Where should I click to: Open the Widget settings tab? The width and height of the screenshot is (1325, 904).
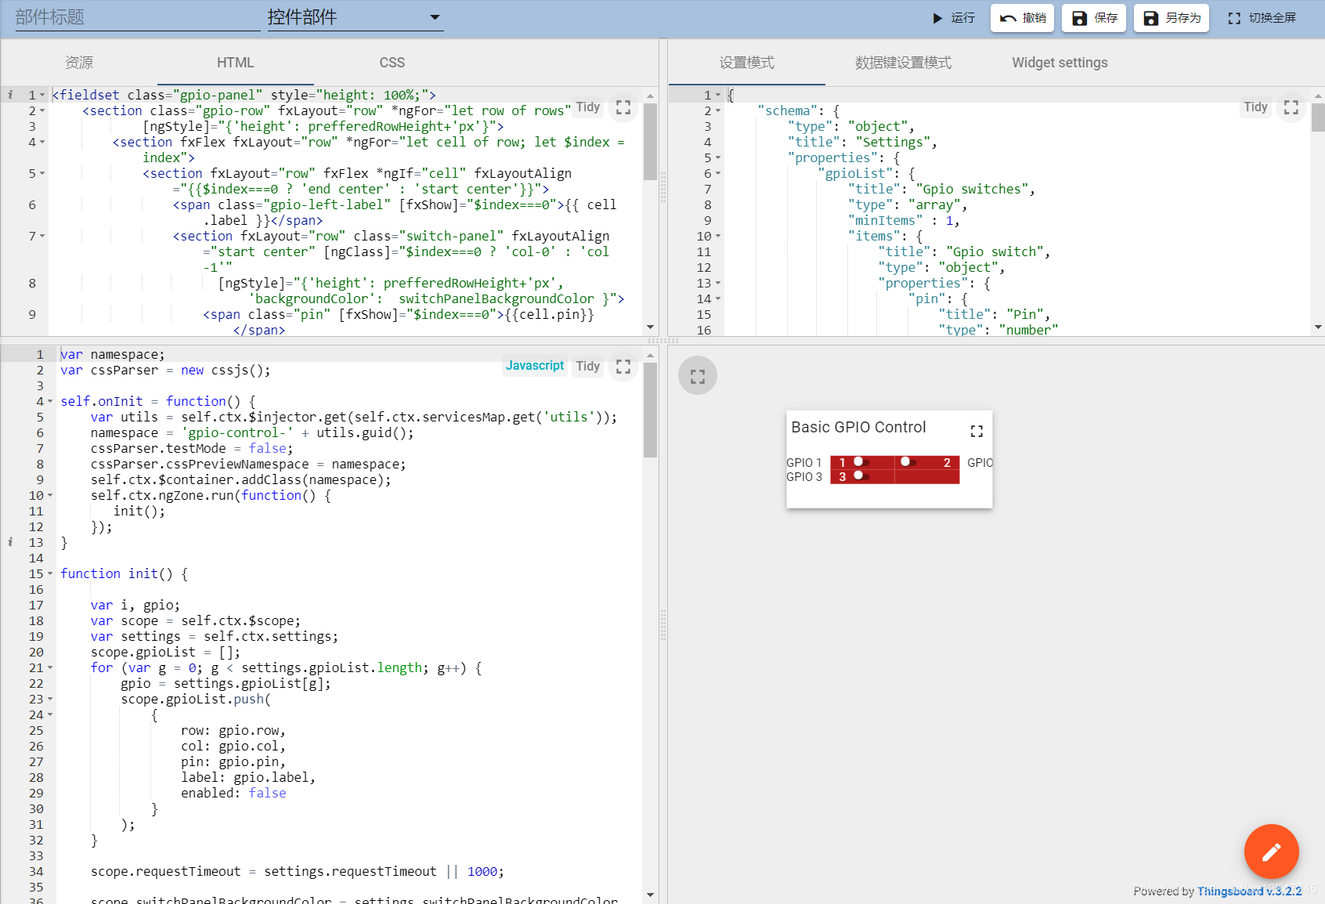(1060, 63)
